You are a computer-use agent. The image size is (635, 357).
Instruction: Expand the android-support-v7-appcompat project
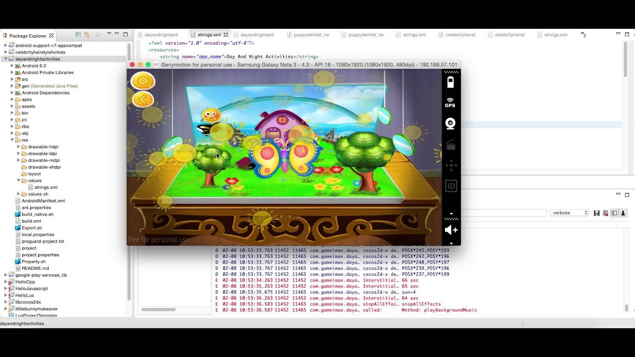pyautogui.click(x=6, y=45)
